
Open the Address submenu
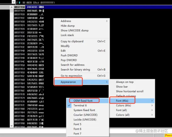82,21
